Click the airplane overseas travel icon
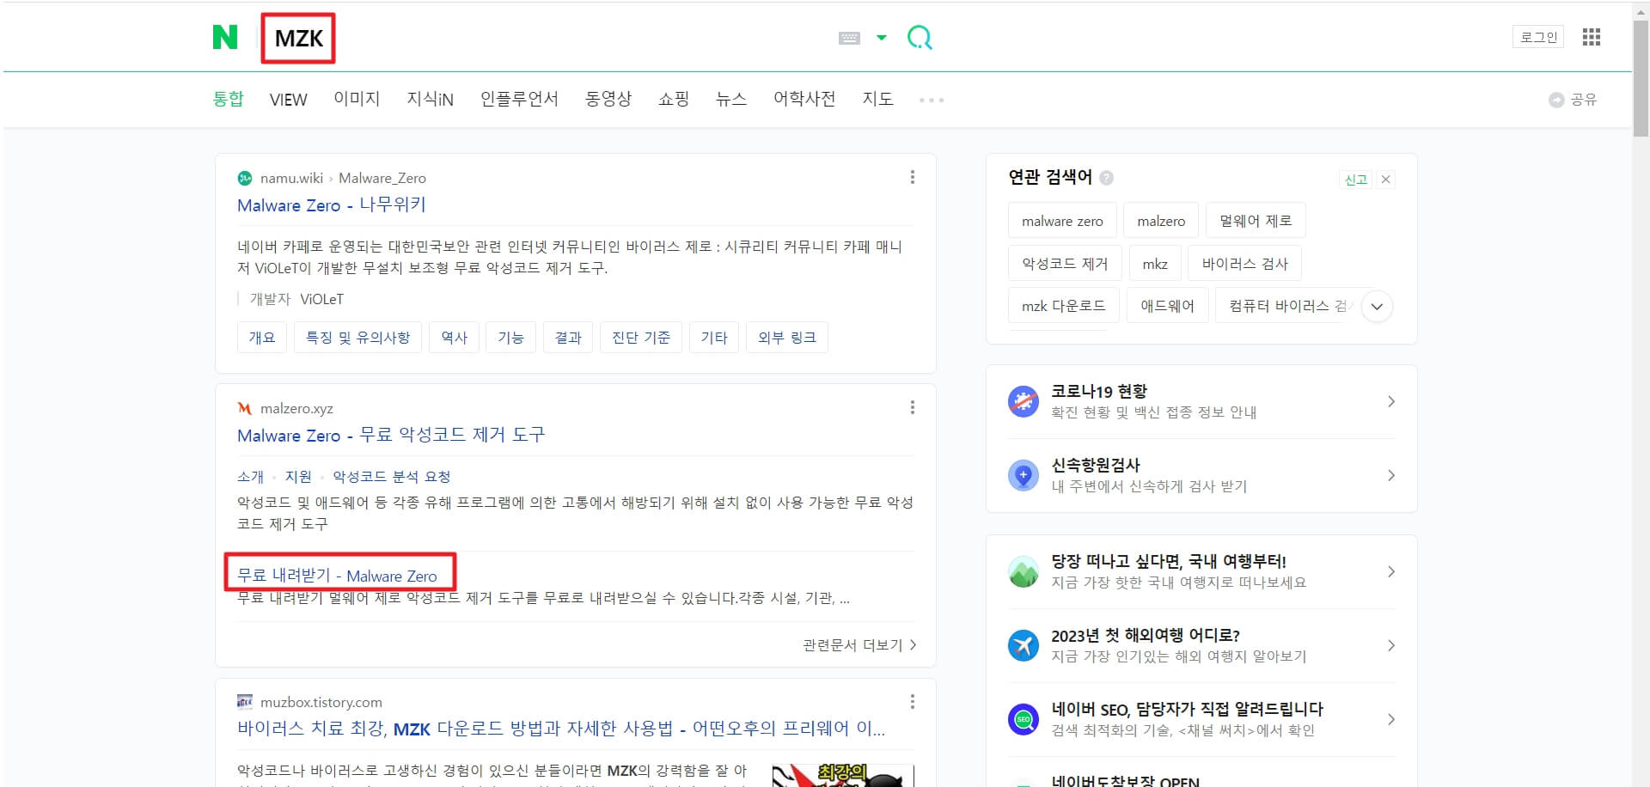 coord(1024,645)
